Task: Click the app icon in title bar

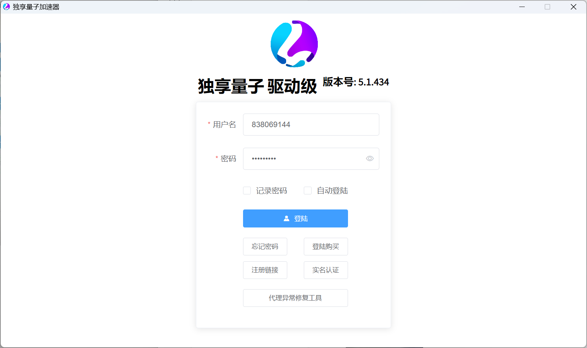Action: coord(6,7)
